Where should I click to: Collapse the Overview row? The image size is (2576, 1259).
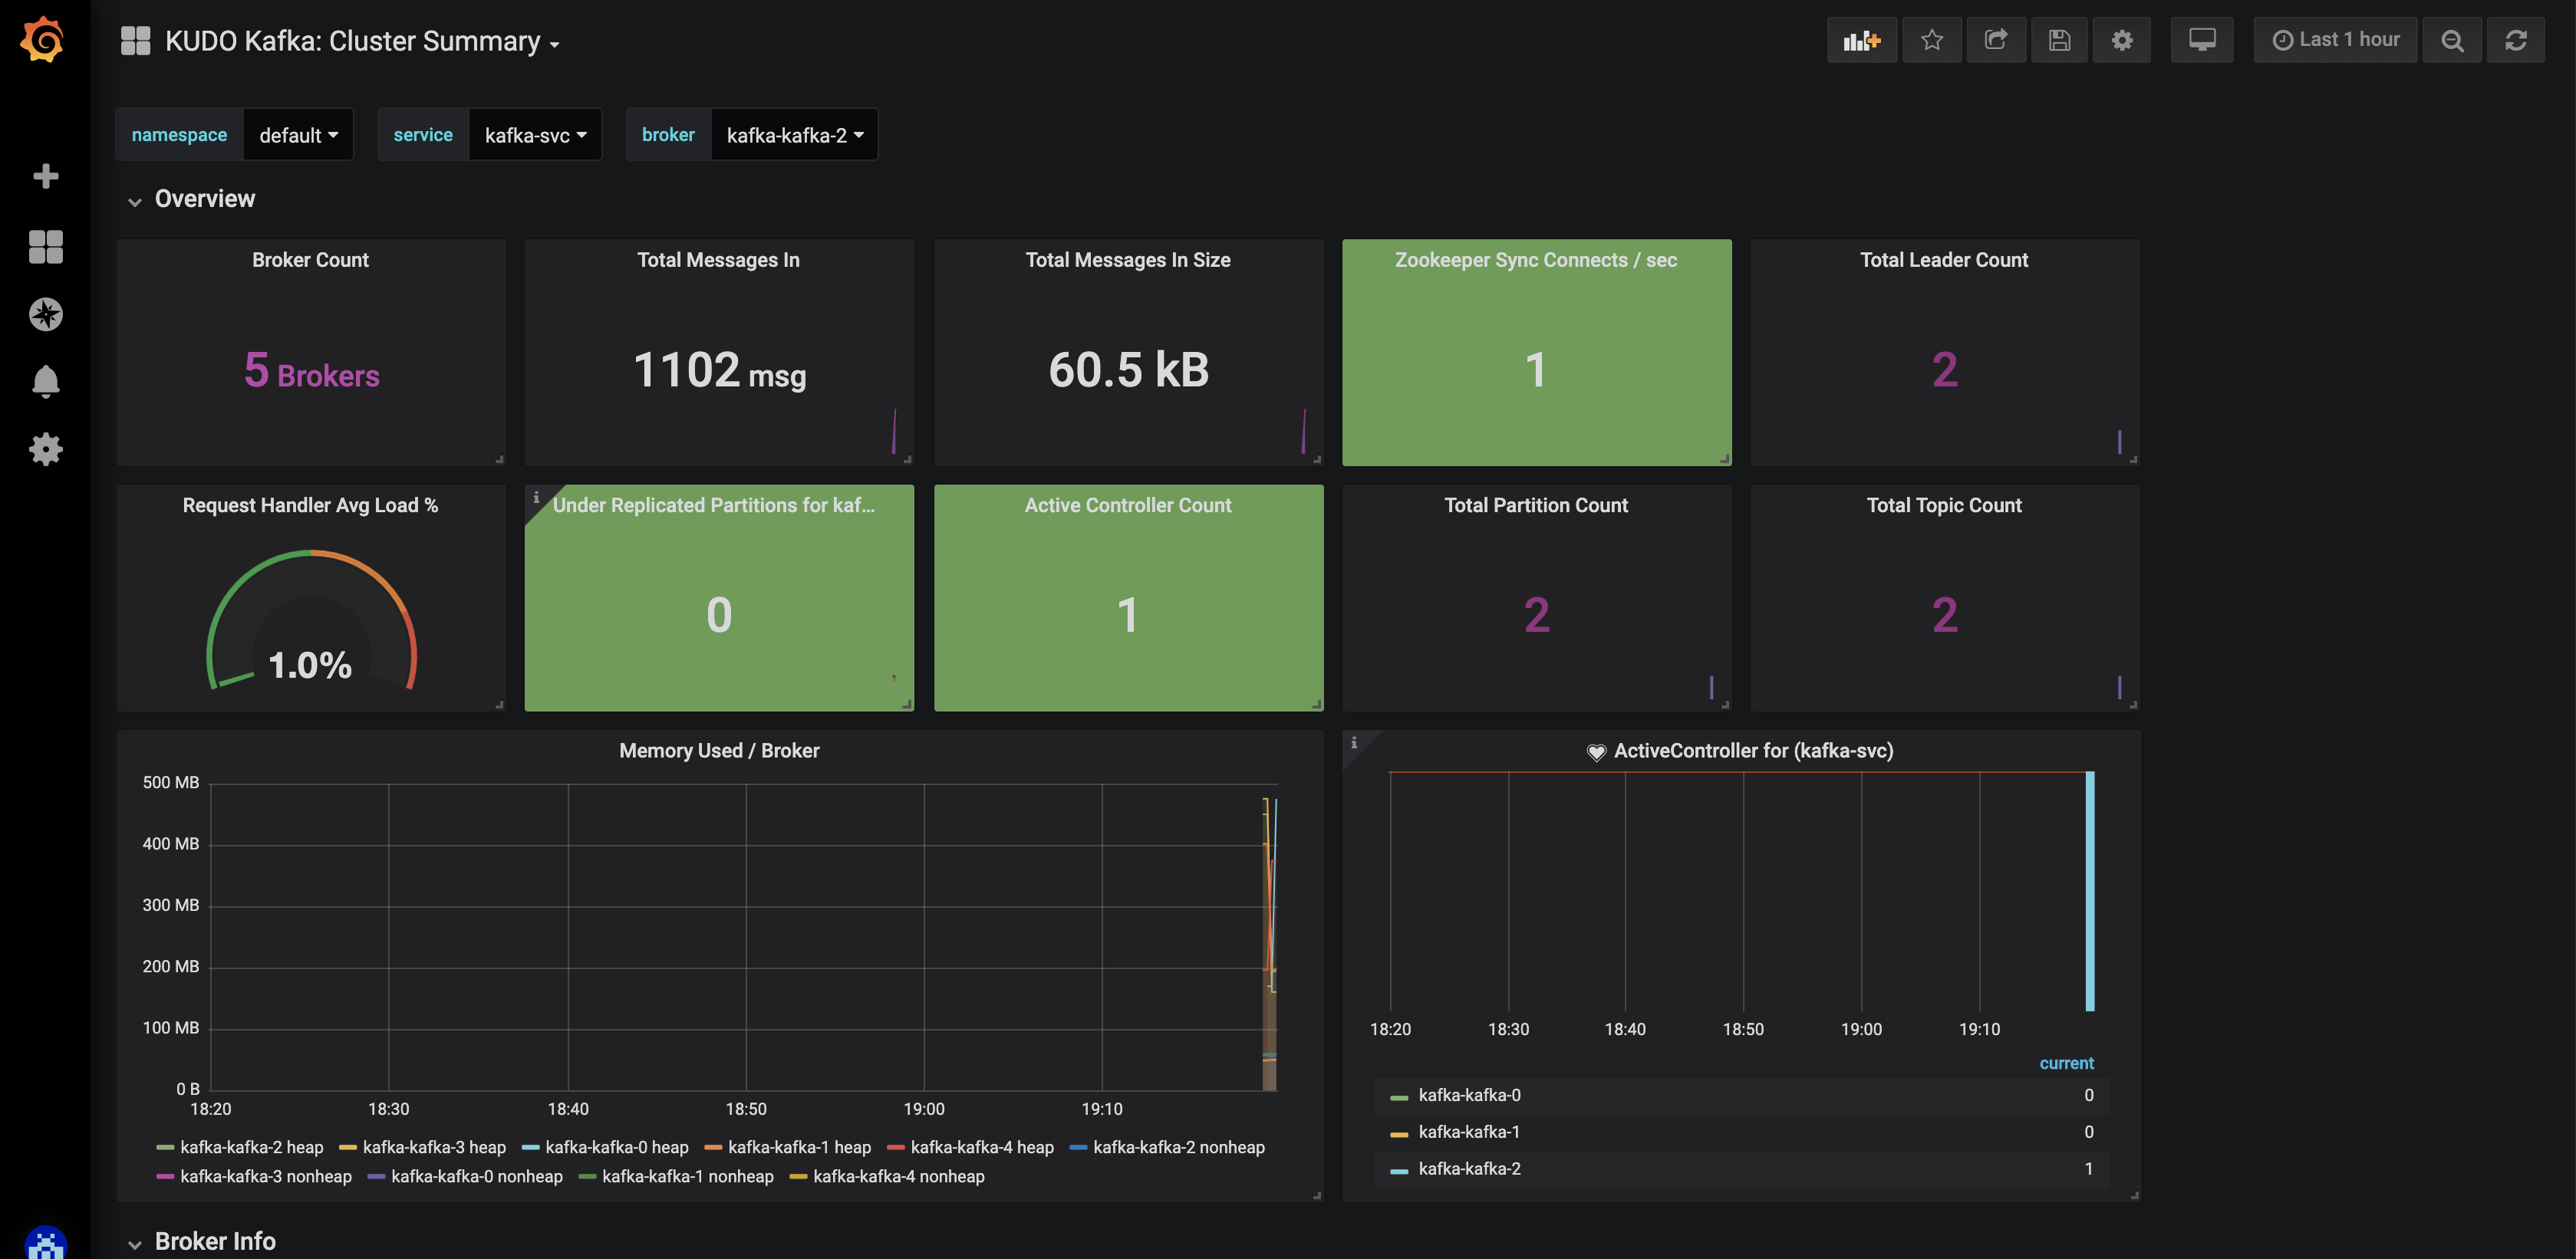204,199
